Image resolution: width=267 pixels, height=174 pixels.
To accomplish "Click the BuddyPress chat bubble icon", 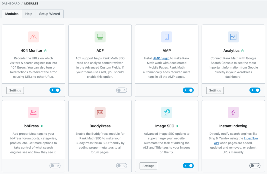I will pyautogui.click(x=100, y=113).
